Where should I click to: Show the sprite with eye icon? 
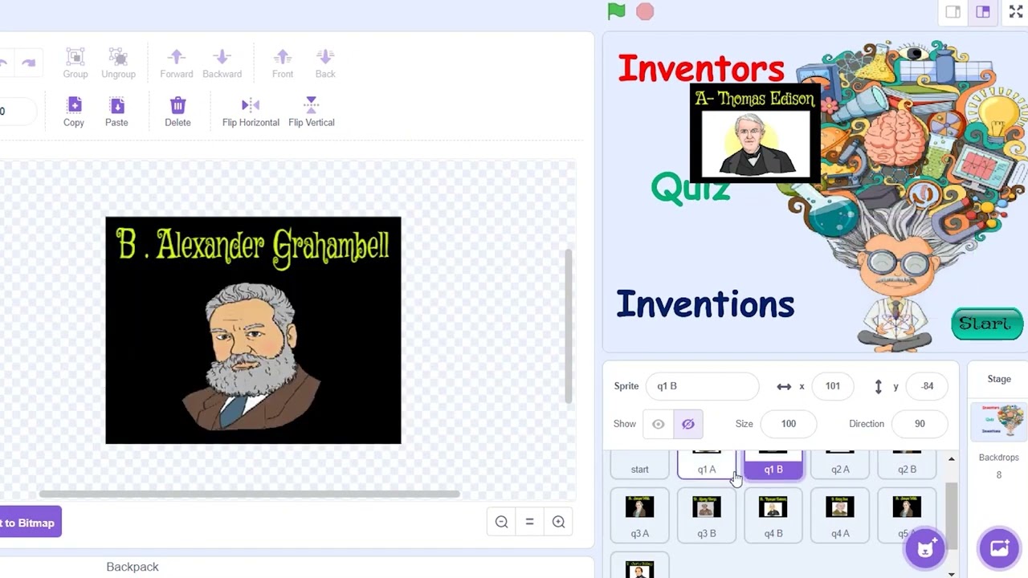click(658, 424)
